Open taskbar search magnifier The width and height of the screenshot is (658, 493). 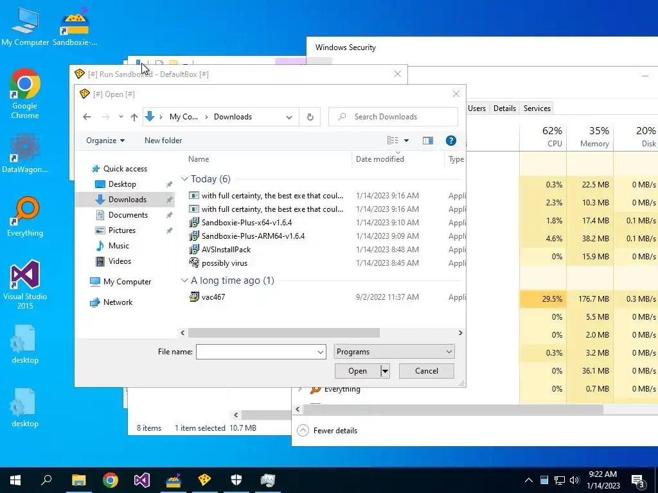[x=46, y=480]
